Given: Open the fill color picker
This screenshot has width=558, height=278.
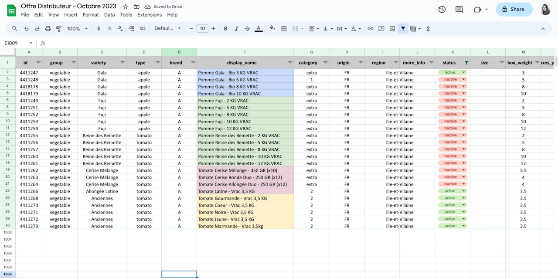Looking at the screenshot, I should 272,29.
